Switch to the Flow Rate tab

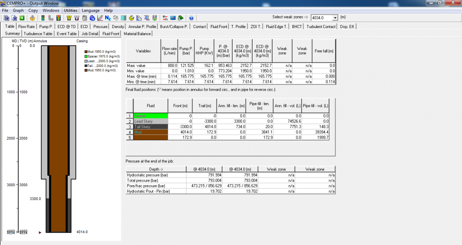[x=27, y=27]
